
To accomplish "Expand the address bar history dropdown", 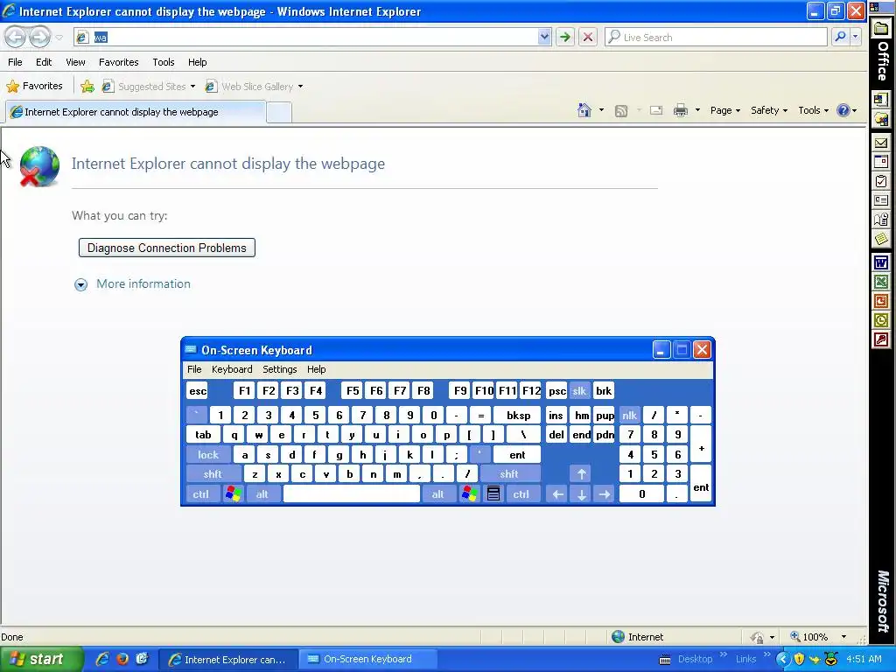I will (x=544, y=37).
